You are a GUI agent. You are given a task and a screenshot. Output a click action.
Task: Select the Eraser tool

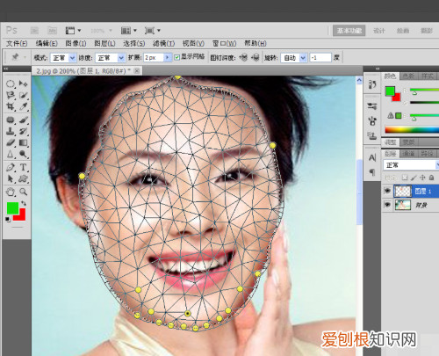11,142
